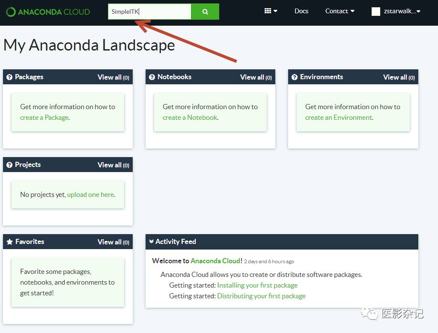Click the upload one here link

point(90,195)
